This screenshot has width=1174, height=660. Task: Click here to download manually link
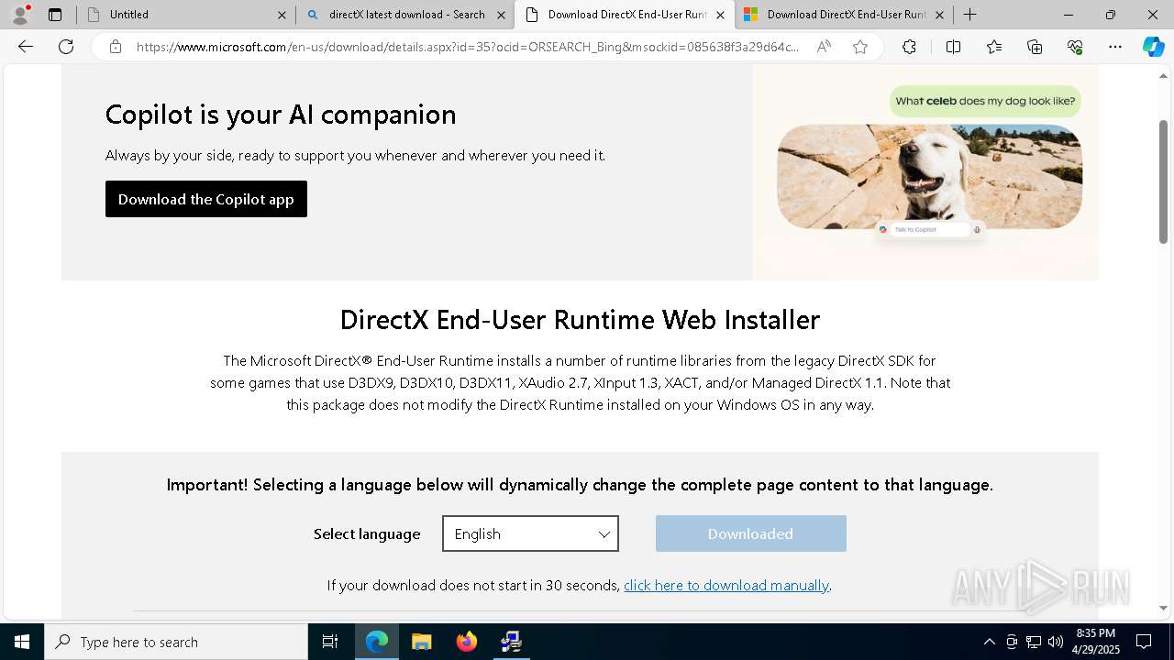726,585
